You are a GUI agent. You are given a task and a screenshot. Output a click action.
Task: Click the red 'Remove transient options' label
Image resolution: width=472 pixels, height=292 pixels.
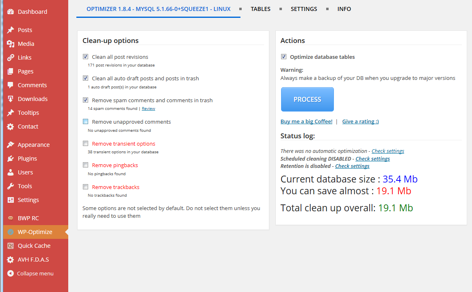[123, 144]
